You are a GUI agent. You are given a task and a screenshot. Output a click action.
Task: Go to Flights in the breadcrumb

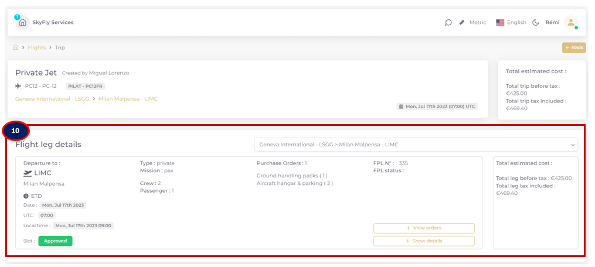[36, 47]
